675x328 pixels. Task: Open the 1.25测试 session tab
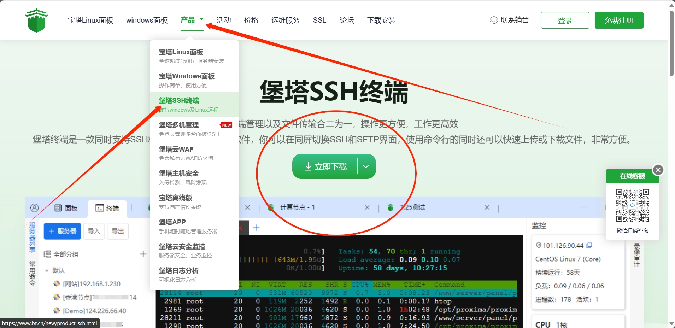pyautogui.click(x=412, y=207)
